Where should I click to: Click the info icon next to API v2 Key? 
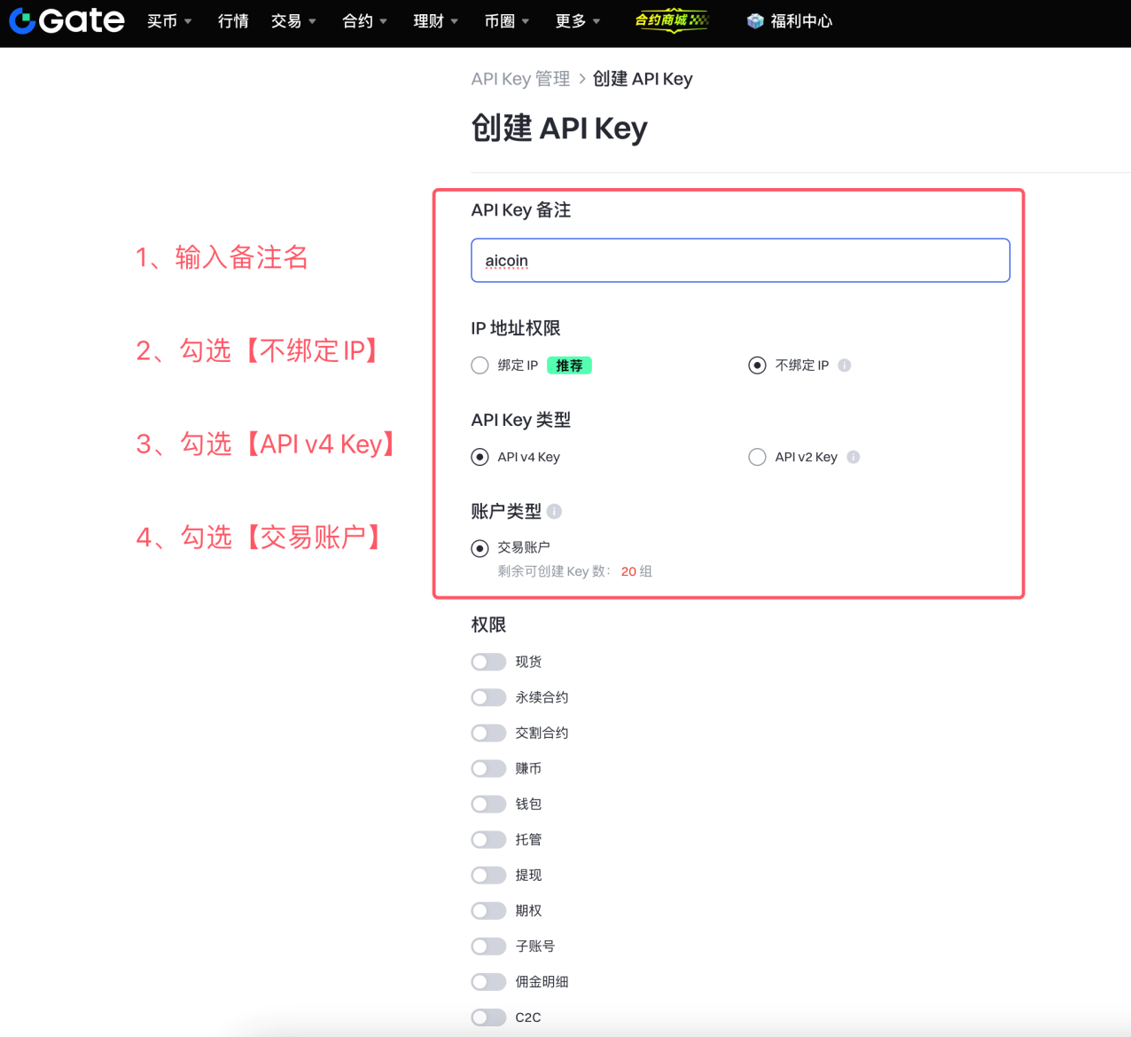pyautogui.click(x=854, y=457)
